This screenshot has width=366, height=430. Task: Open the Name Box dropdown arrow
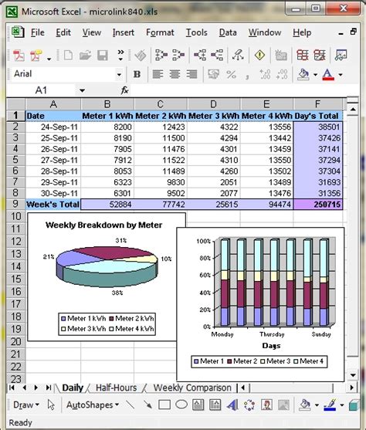82,90
